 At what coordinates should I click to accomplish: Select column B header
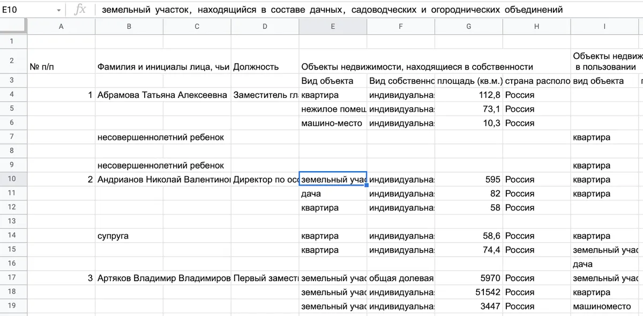(x=129, y=26)
